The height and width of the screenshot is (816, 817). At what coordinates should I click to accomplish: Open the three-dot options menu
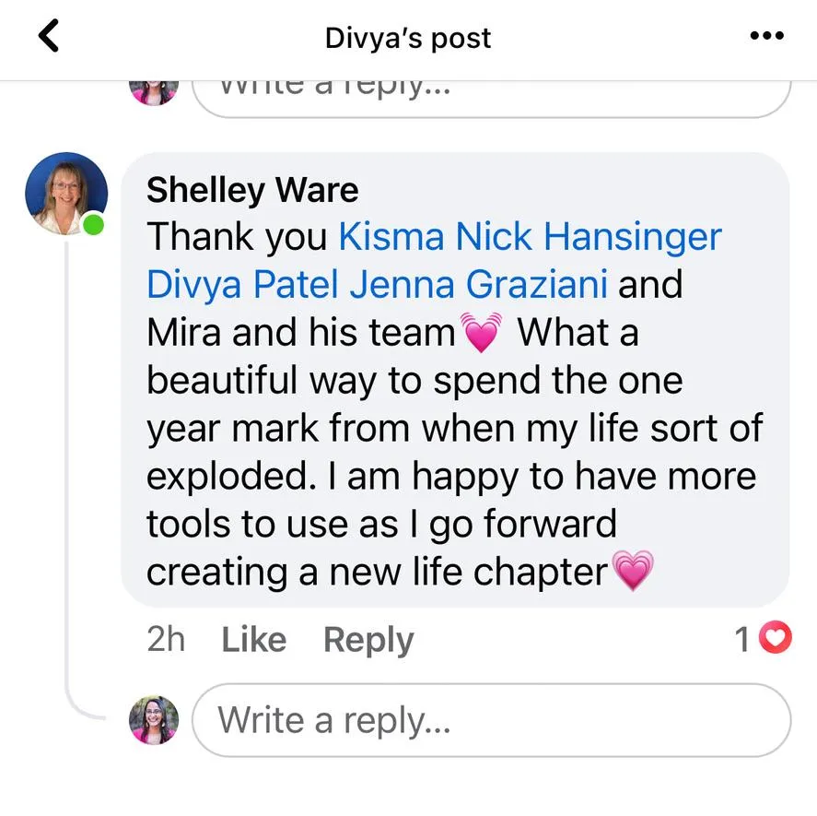(767, 36)
